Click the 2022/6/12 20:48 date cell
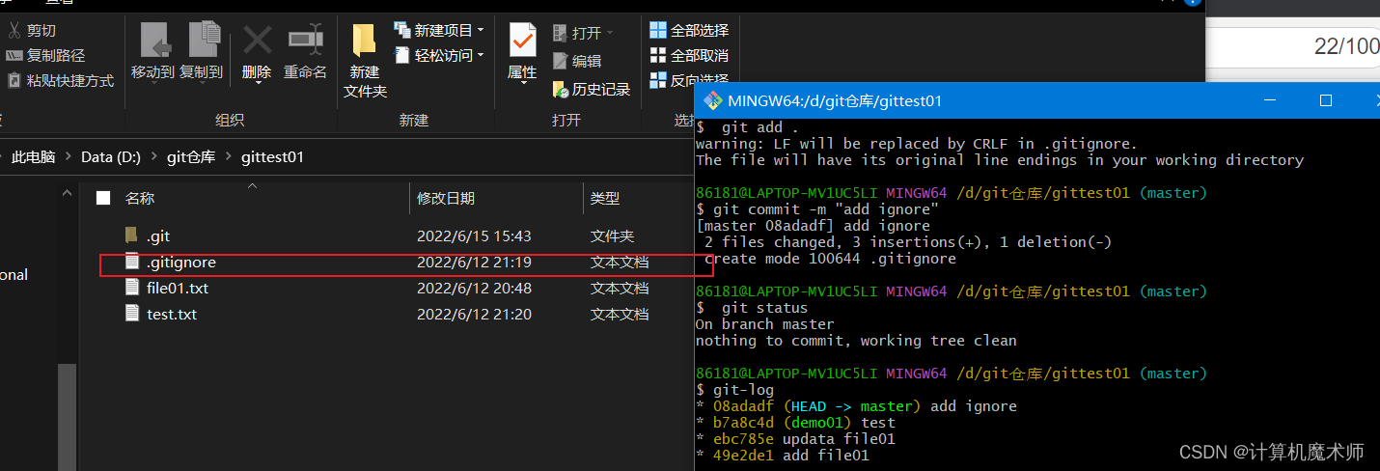Viewport: 1380px width, 471px height. (x=474, y=288)
